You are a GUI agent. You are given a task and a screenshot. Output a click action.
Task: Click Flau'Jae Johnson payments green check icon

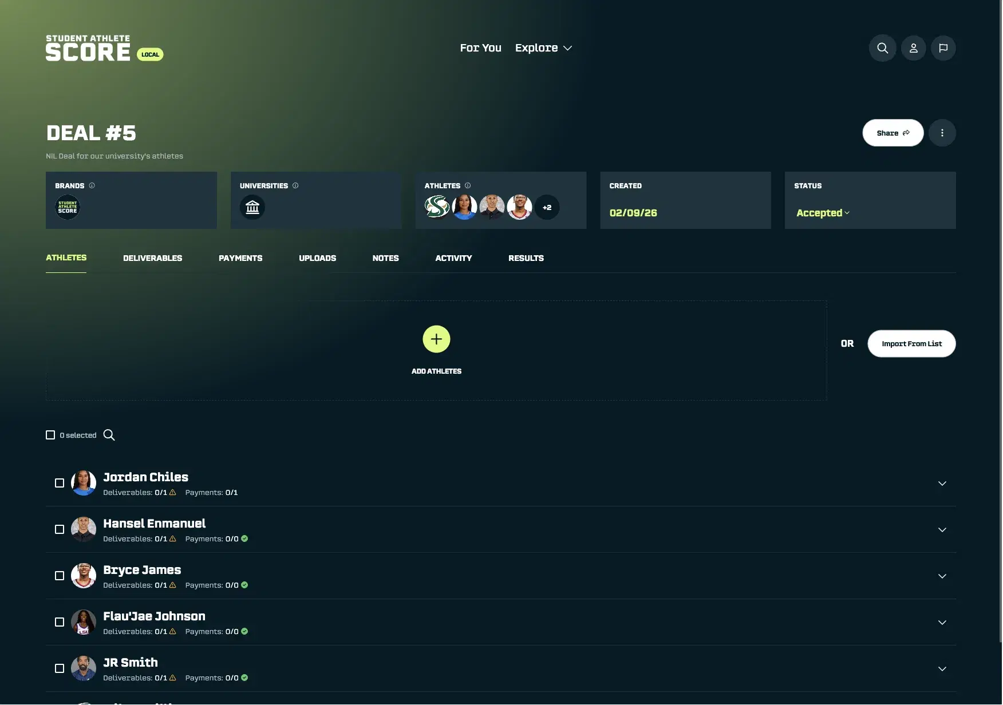pos(244,631)
